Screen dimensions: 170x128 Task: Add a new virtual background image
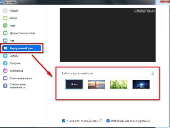152,73
